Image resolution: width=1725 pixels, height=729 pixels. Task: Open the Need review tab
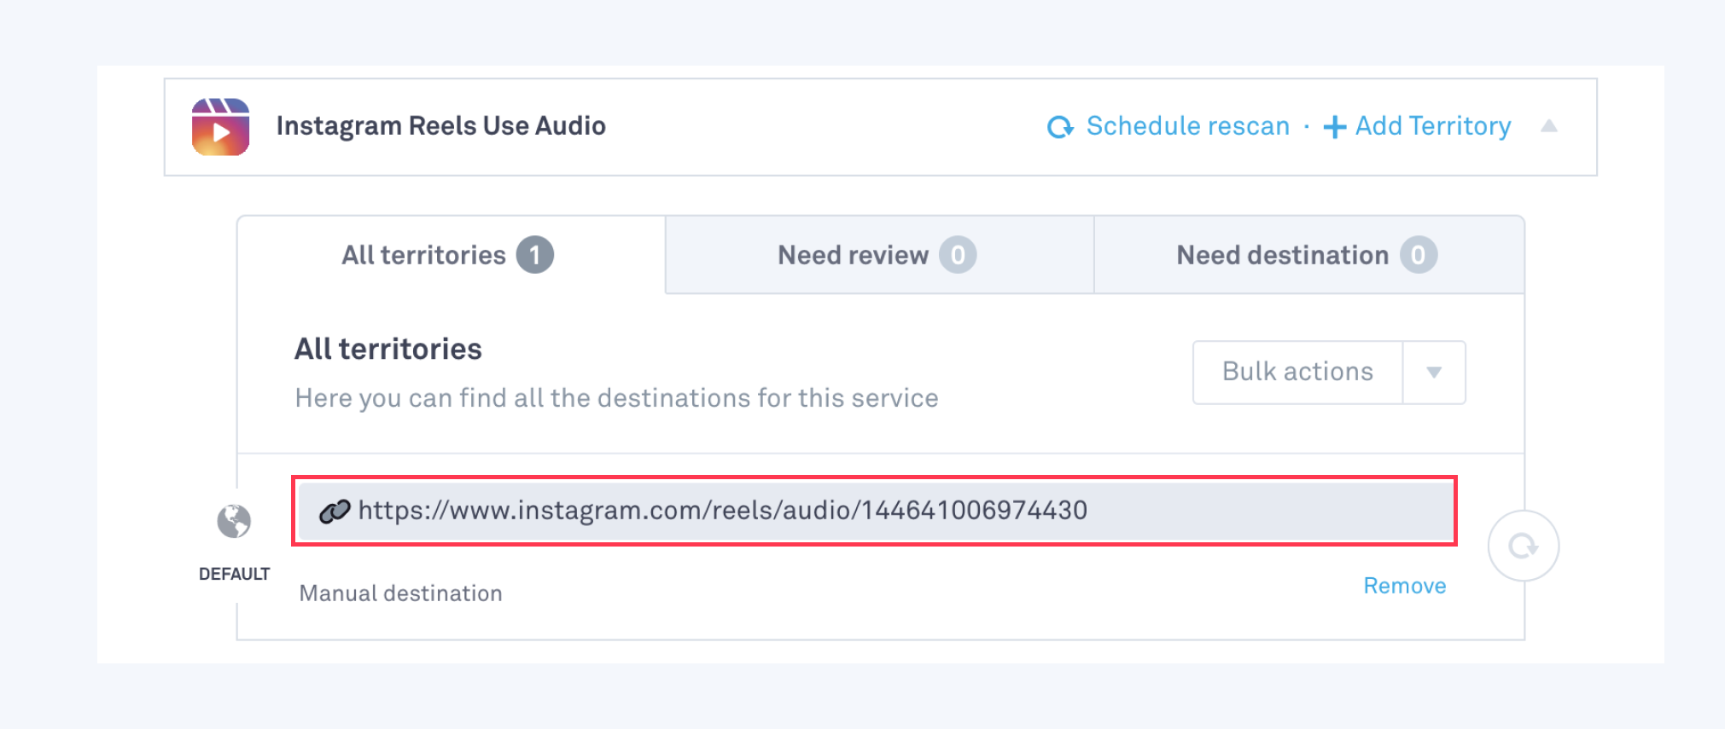[x=853, y=255]
